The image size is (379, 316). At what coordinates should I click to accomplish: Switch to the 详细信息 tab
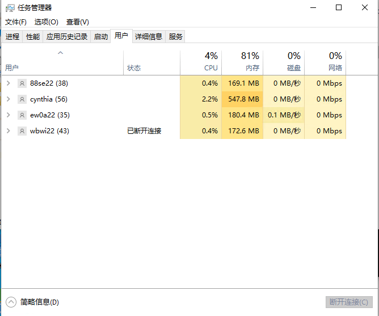[149, 37]
